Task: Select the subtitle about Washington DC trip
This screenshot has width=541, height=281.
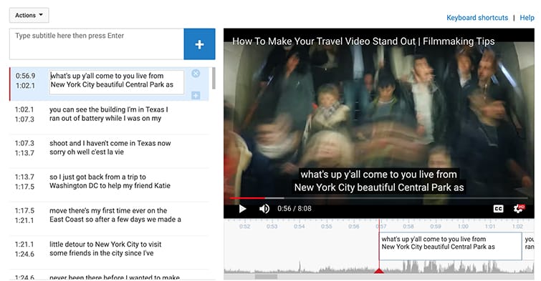Action: point(109,182)
